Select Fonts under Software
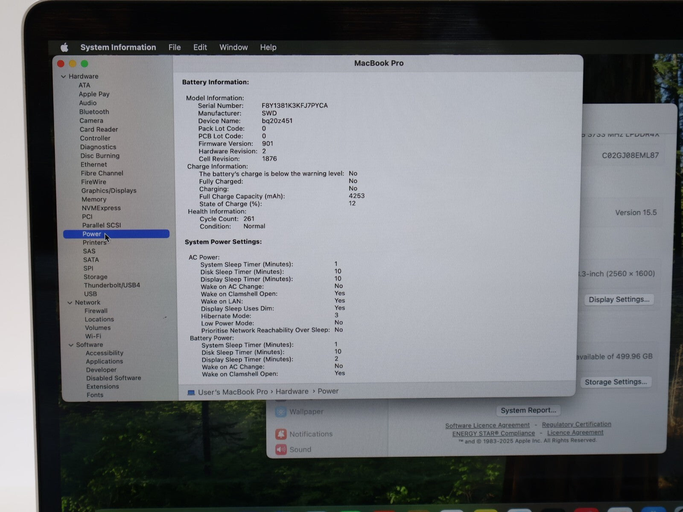This screenshot has width=683, height=512. tap(95, 395)
